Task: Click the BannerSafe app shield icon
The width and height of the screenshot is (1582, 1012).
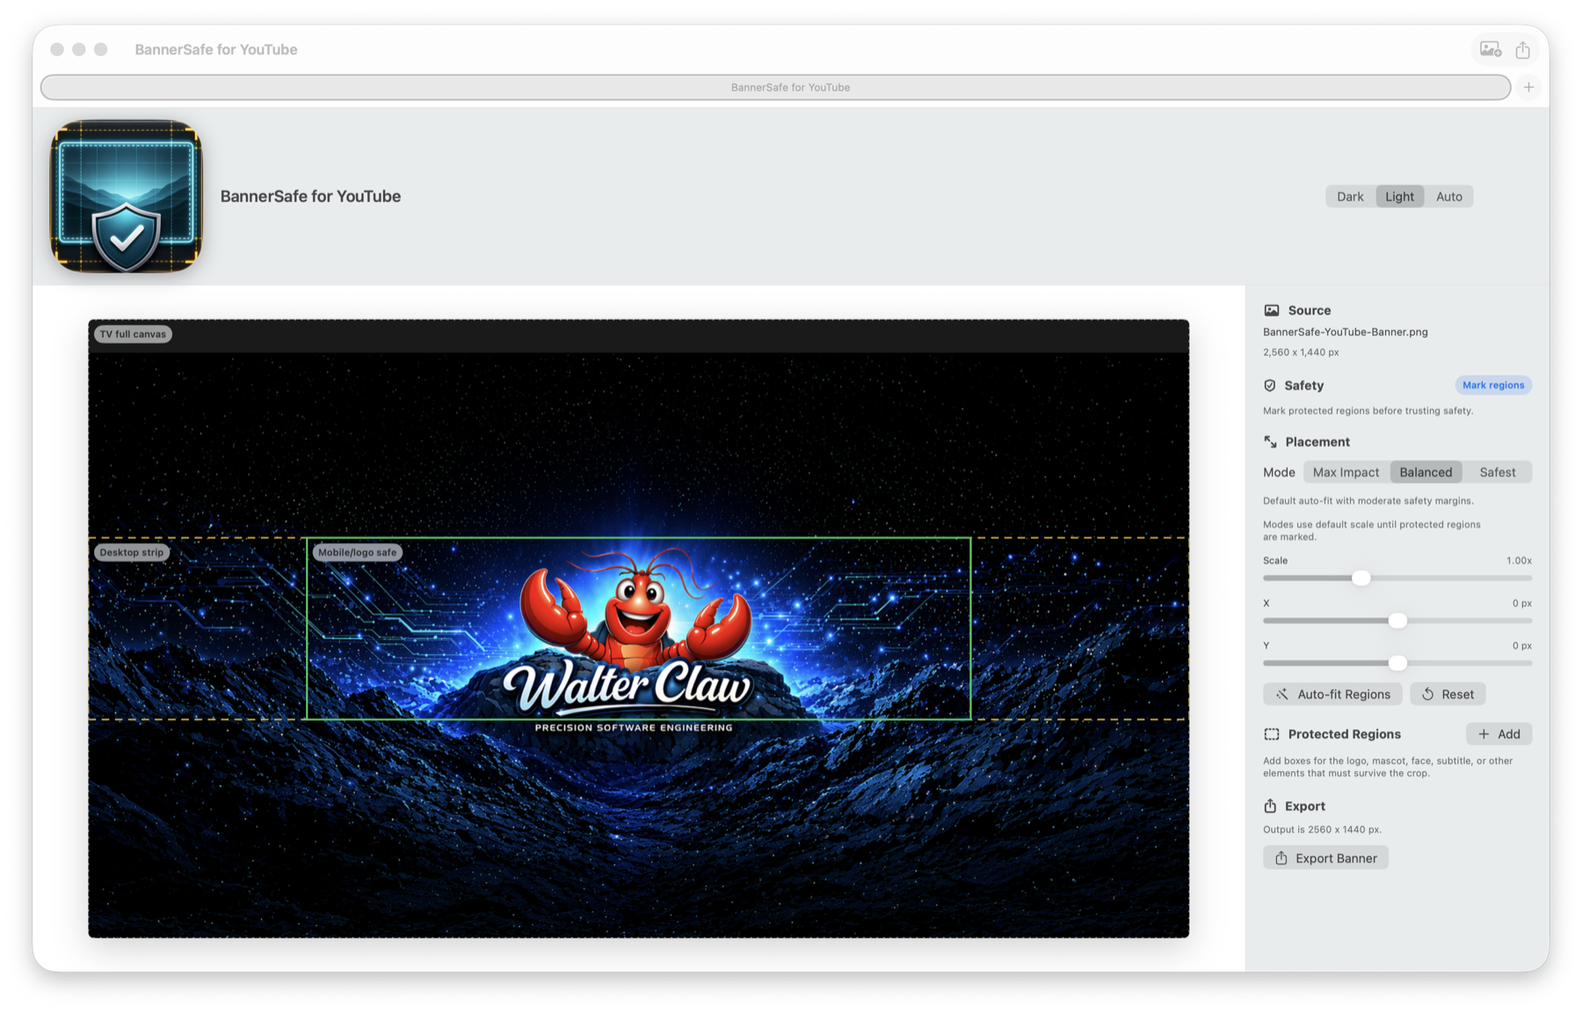Action: 126,197
